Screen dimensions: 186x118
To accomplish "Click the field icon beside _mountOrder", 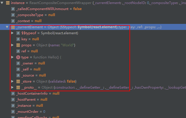I will tap(13, 111).
